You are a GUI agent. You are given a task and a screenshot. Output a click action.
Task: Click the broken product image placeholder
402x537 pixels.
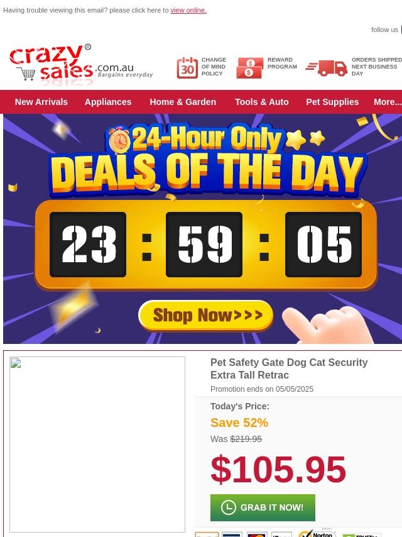pos(97,444)
